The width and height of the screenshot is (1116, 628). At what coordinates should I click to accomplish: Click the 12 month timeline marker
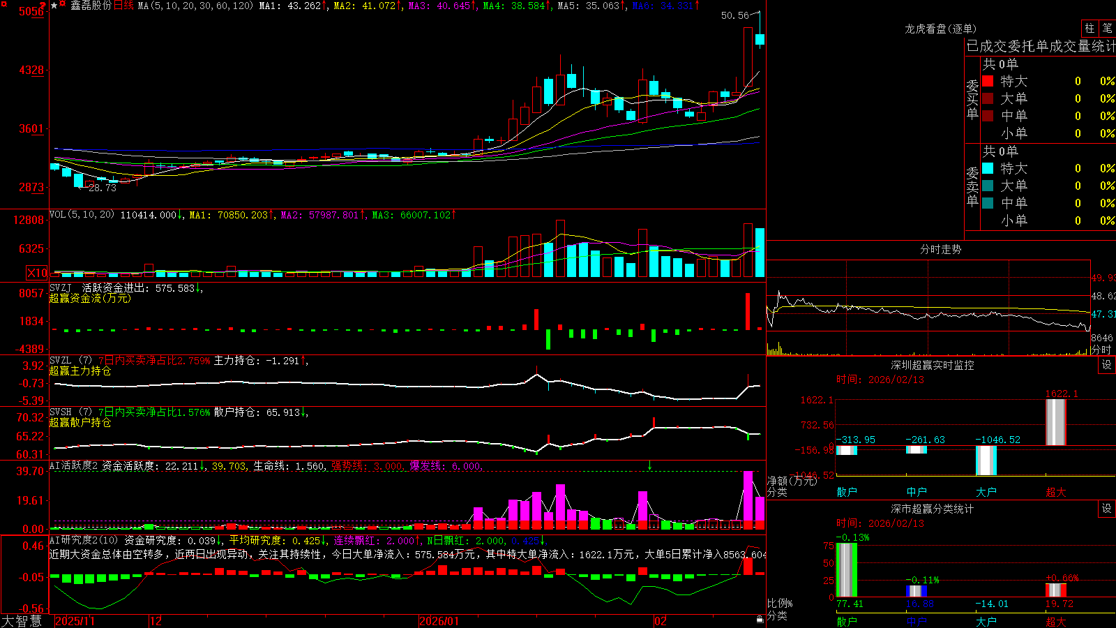156,621
